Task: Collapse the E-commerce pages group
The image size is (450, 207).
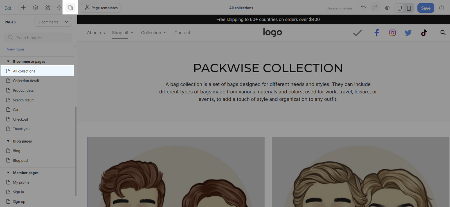Action: click(8, 61)
